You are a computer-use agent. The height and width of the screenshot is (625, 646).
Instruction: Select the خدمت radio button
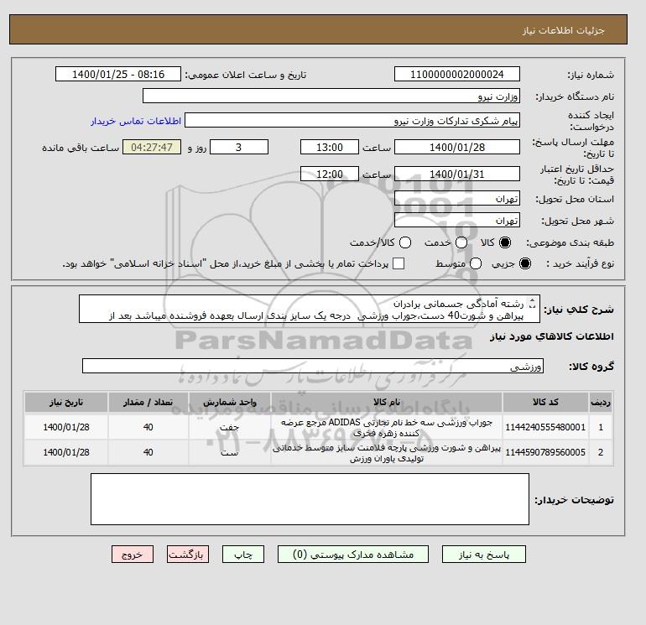[461, 242]
